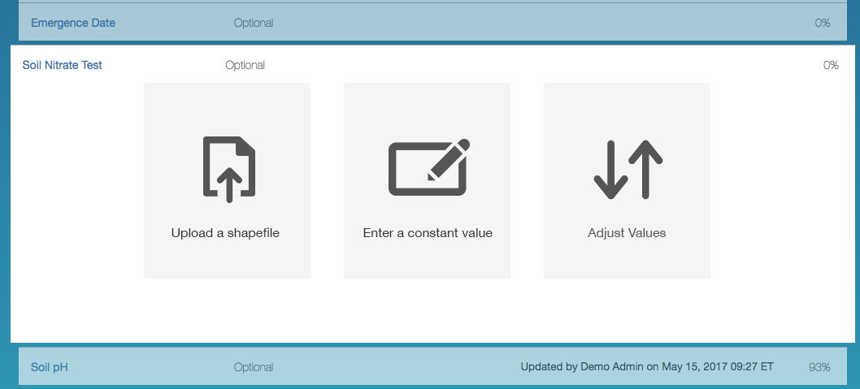Click the pencil edit icon for constant value
Viewport: 860px width, 389px height.
428,168
